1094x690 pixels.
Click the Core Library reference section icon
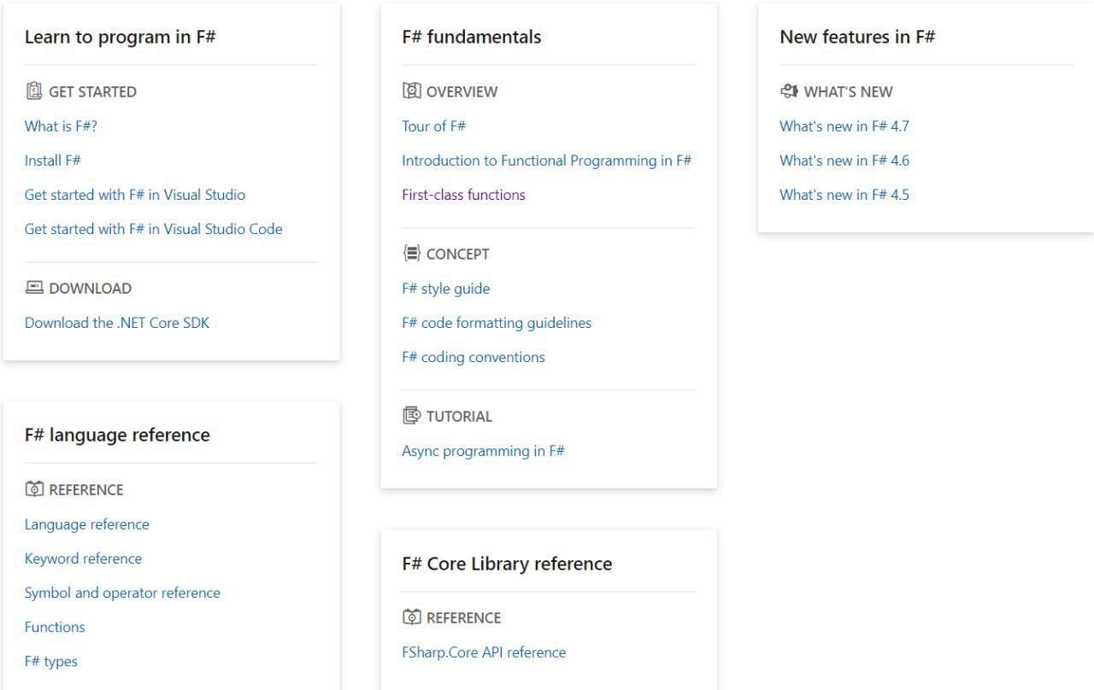click(x=412, y=617)
